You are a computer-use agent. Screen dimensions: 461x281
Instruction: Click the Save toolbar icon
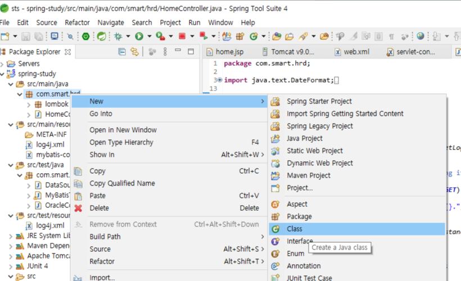click(26, 37)
